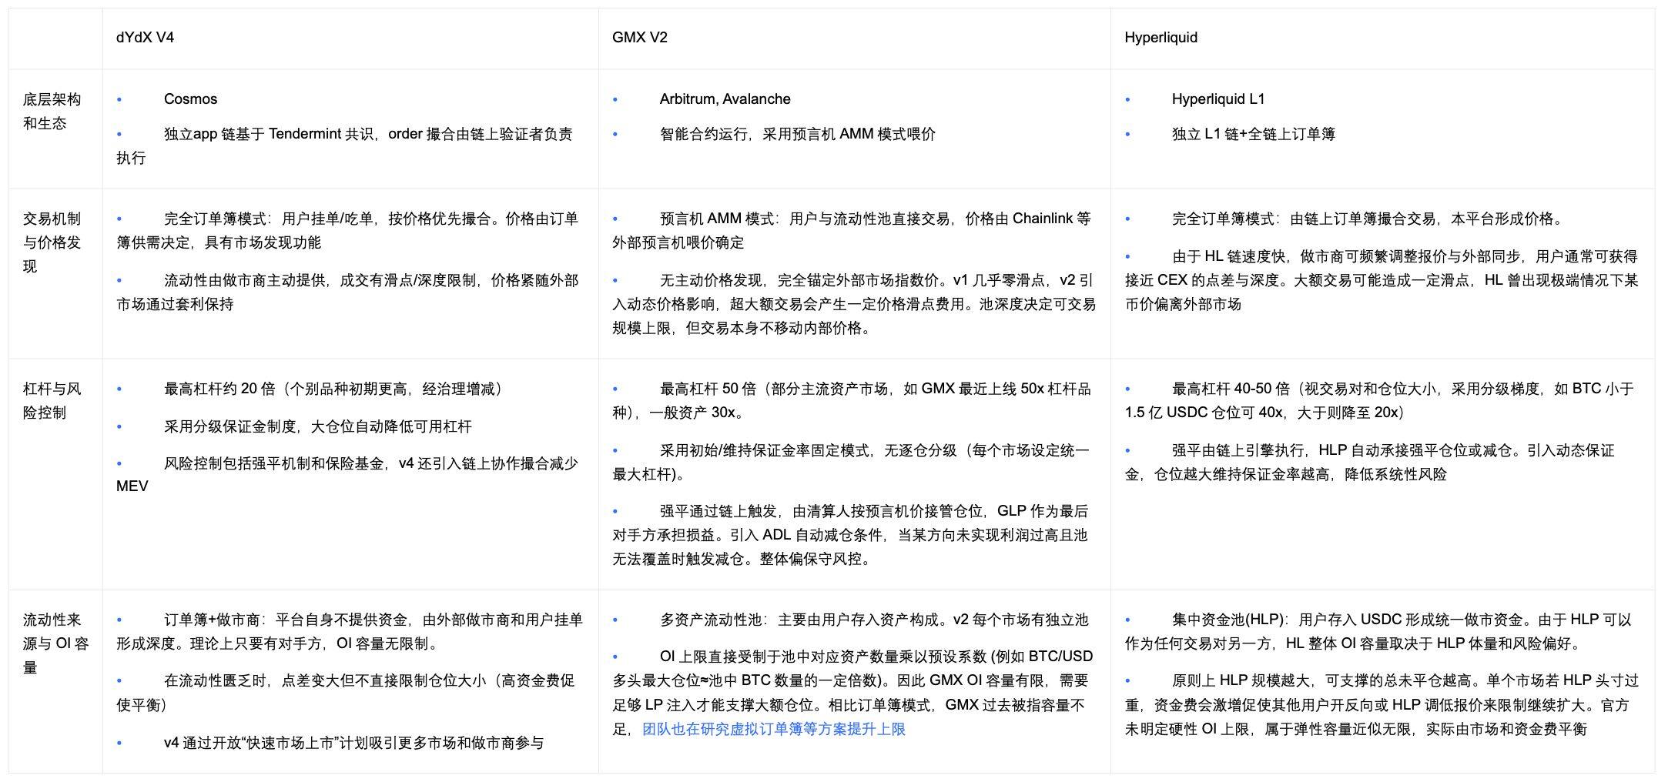The image size is (1668, 782).
Task: Select the bullet starting "强平通过链上触发"
Action: (x=850, y=535)
